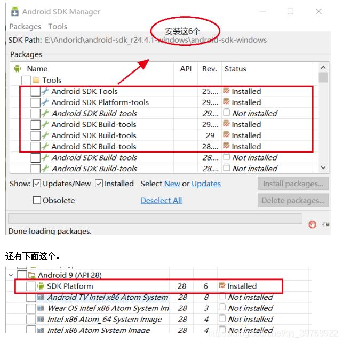Screen dimensions: 343x343
Task: Click Not installed status icon for Android TV image
Action: [x=222, y=296]
